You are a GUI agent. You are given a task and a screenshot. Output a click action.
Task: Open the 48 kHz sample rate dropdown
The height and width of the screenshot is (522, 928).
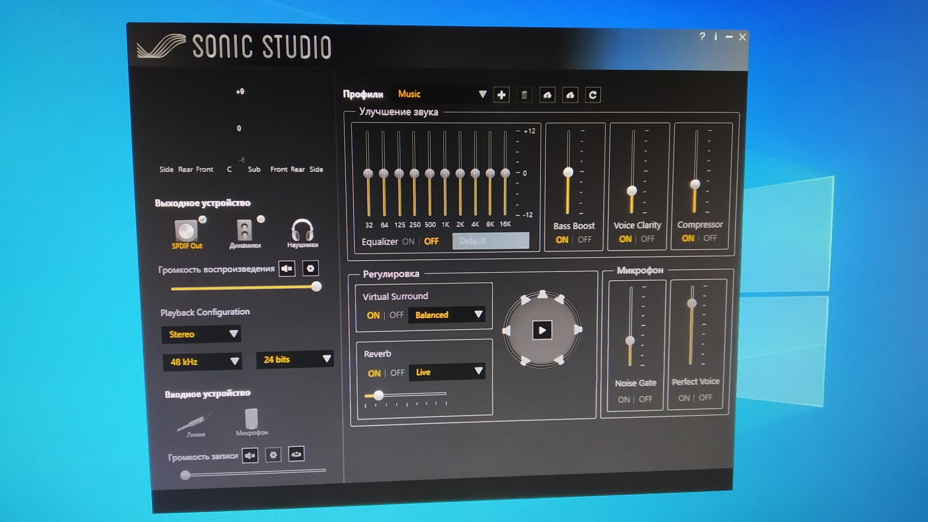coord(203,362)
